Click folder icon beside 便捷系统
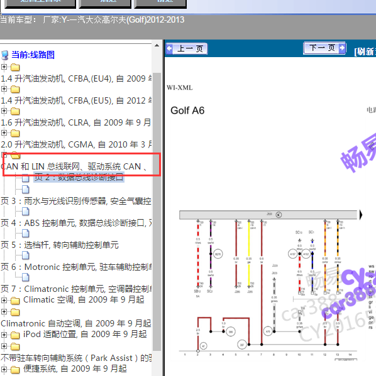376x376 pixels. tap(15, 370)
